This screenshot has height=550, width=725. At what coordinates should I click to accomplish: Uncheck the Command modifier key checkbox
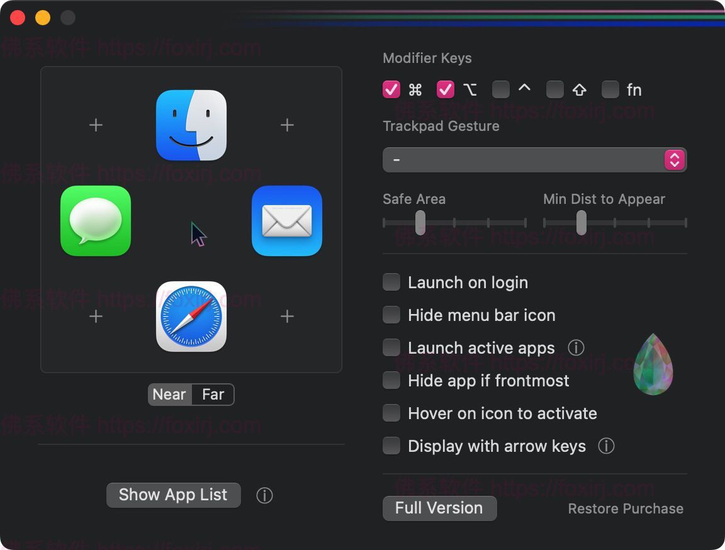click(391, 90)
